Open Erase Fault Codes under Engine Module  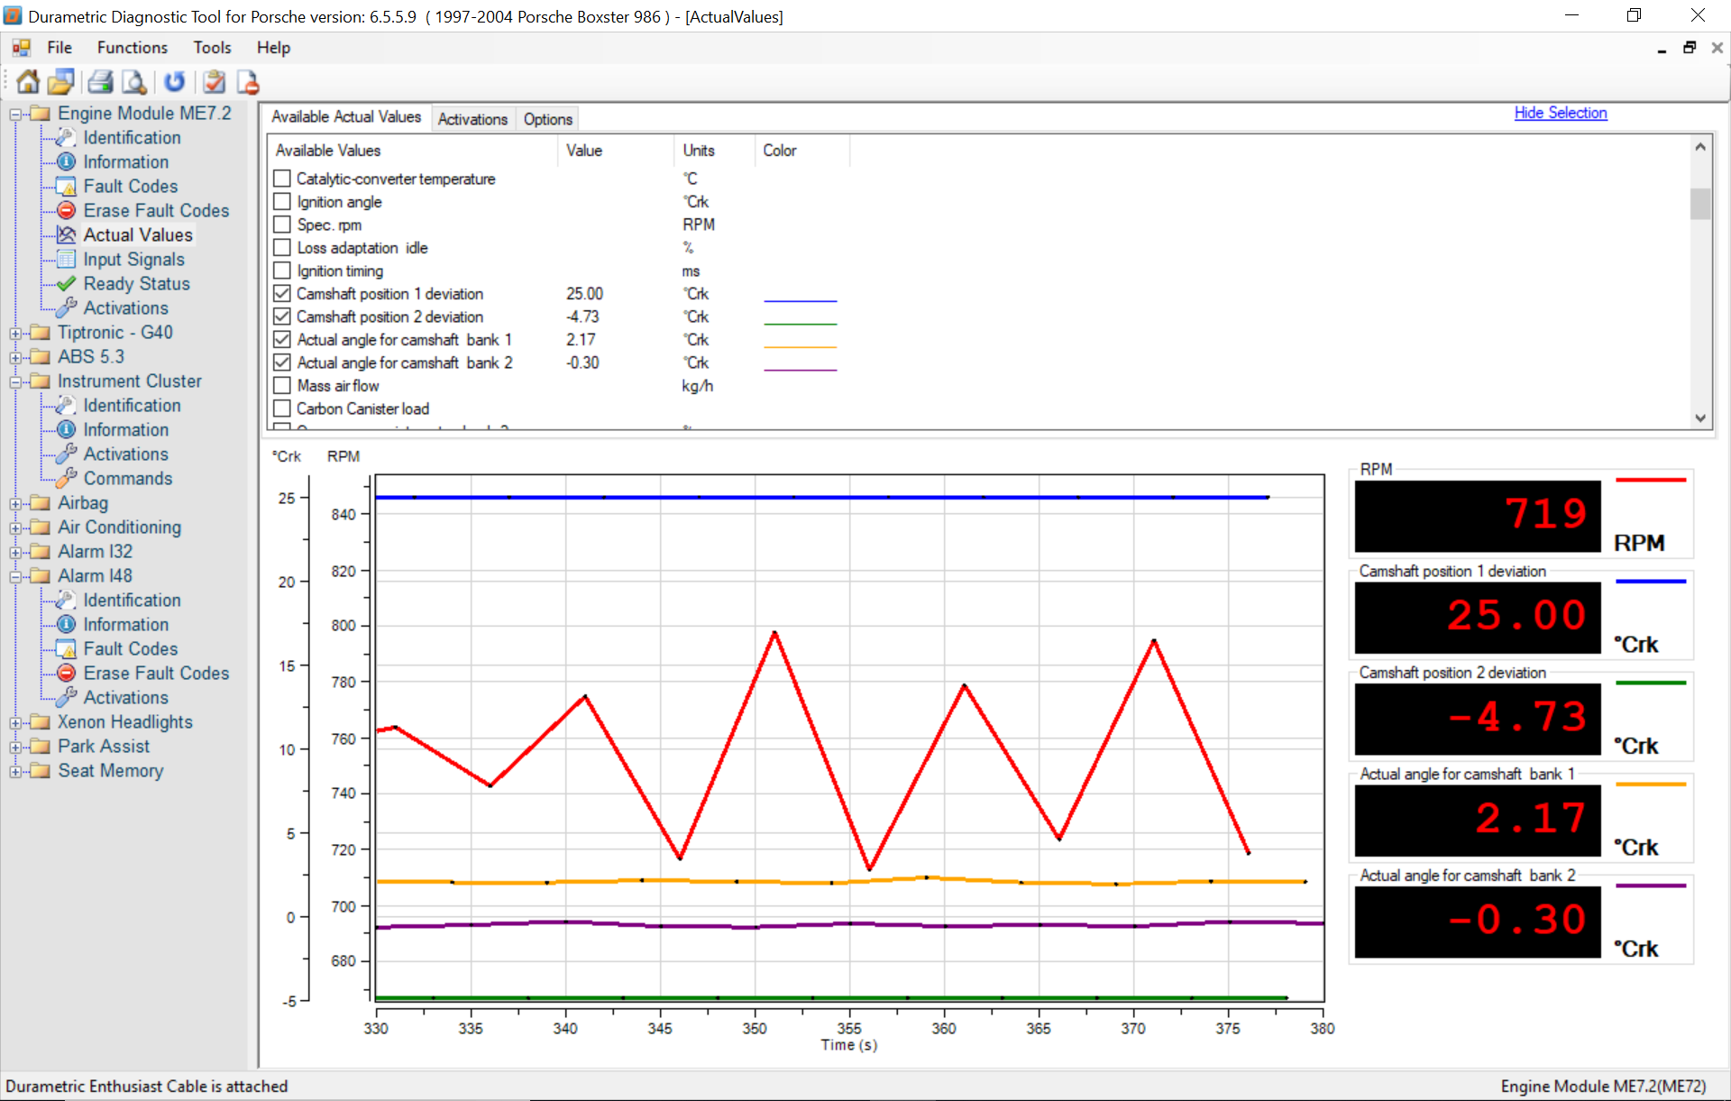(155, 210)
